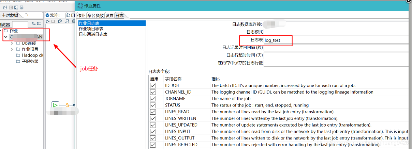This screenshot has width=412, height=149.
Task: Toggle the LINES_UPDATED field checkbox
Action: click(x=153, y=125)
